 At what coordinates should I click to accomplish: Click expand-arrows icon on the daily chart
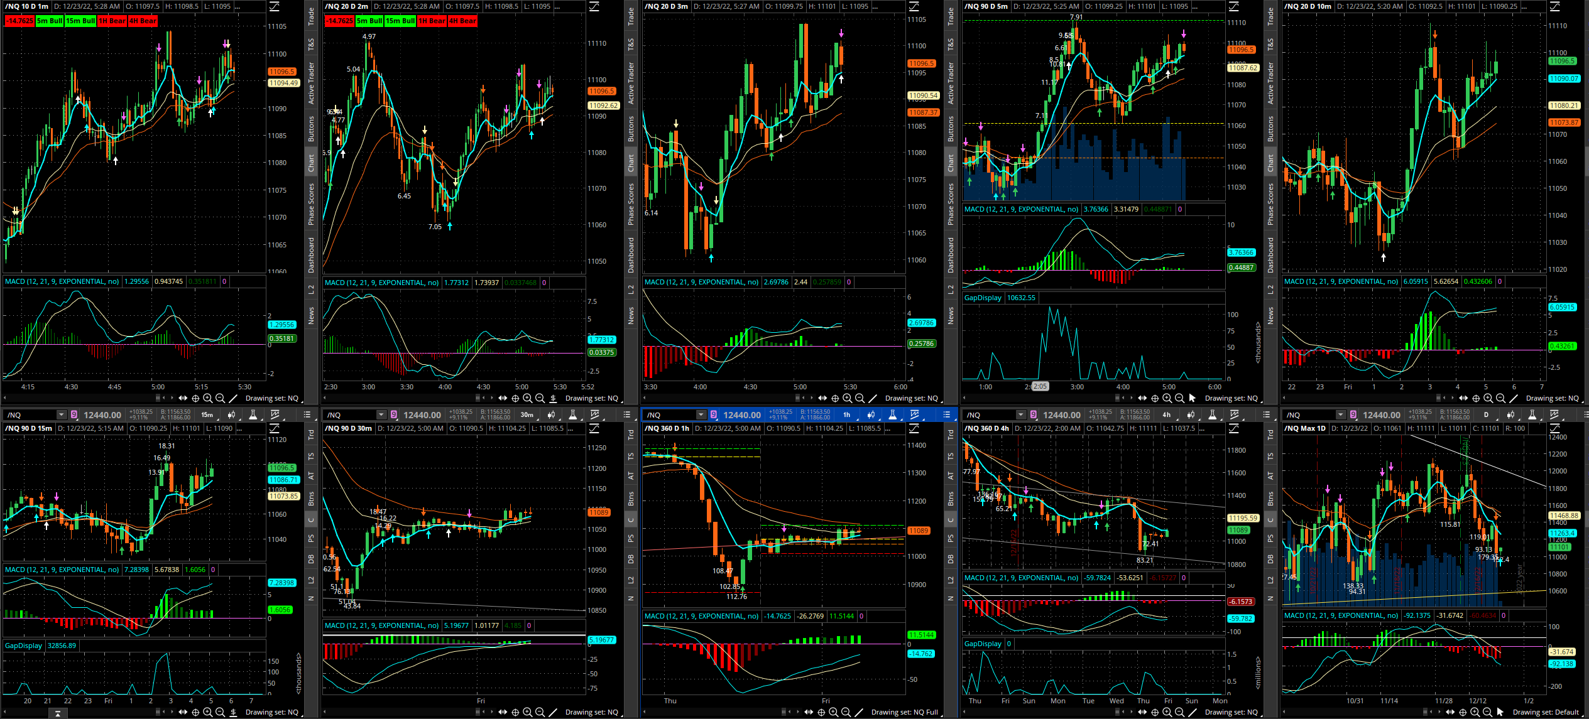click(x=1451, y=712)
